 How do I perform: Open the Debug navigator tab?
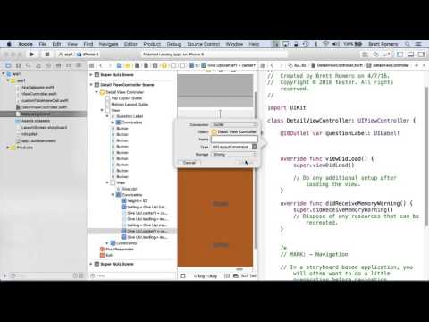coord(58,65)
